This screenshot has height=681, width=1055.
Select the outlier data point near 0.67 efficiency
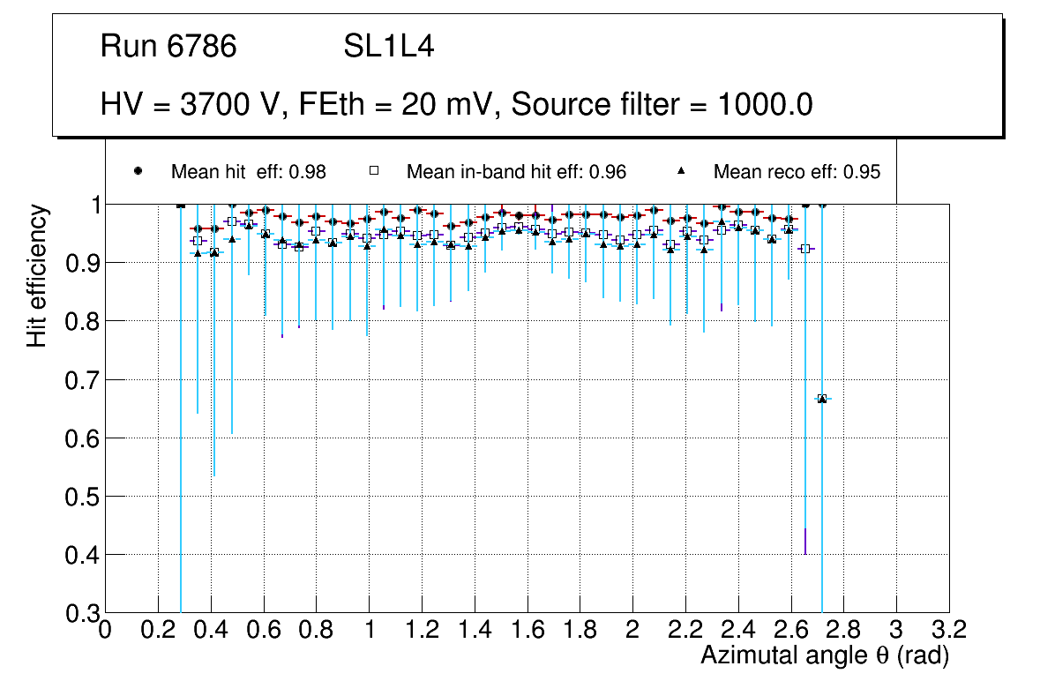click(x=822, y=399)
